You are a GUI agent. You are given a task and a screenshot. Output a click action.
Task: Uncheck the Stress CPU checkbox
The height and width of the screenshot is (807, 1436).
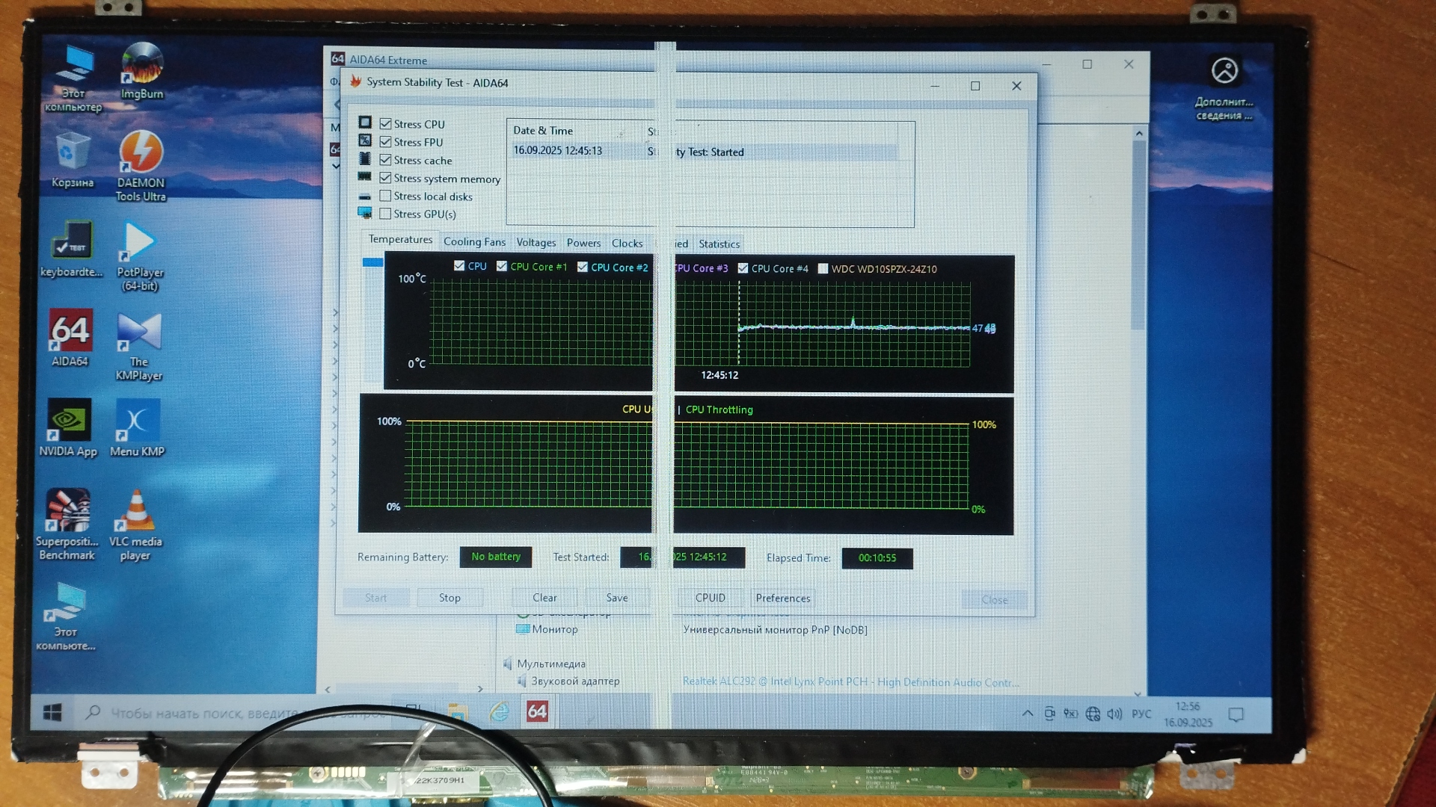point(385,124)
